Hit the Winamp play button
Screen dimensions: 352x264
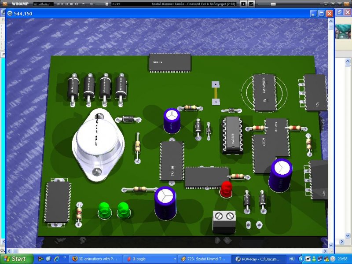(x=62, y=4)
